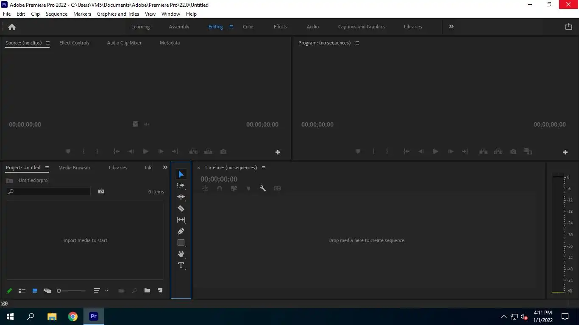Mark In in Program monitor
The image size is (579, 325).
coord(373,151)
